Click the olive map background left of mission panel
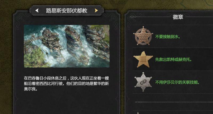The width and height of the screenshot is (213, 114). 6,61
